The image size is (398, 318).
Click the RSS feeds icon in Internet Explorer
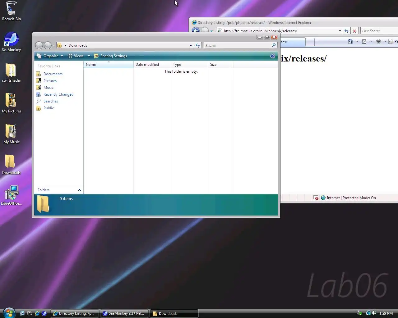click(364, 41)
